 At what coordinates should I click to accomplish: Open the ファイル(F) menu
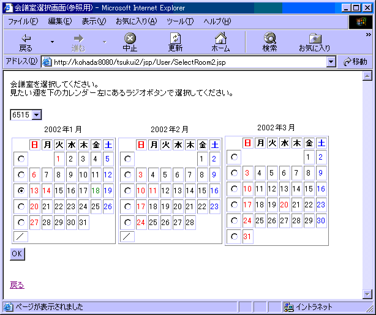click(x=23, y=21)
